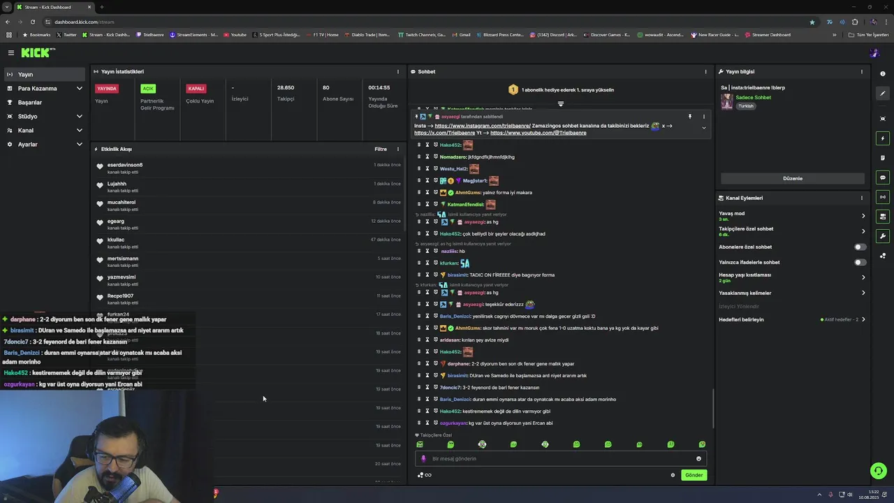Open browser extensions puzzle icon

click(854, 22)
